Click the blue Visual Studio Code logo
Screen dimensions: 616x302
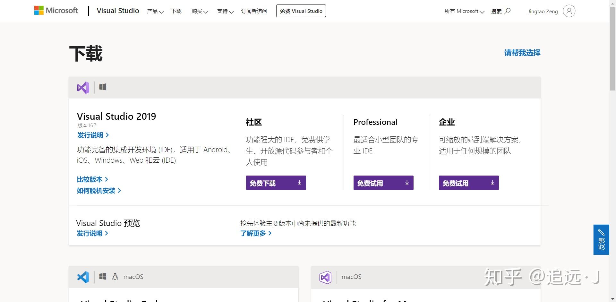click(83, 277)
